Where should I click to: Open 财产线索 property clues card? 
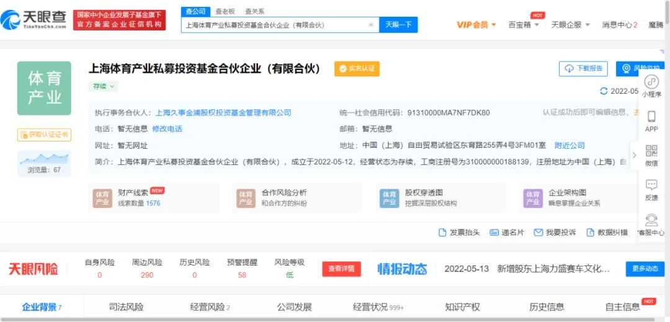coord(154,198)
